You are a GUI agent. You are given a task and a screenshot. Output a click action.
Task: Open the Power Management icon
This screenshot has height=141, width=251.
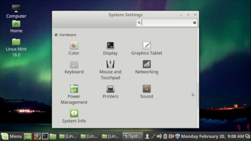point(74,89)
